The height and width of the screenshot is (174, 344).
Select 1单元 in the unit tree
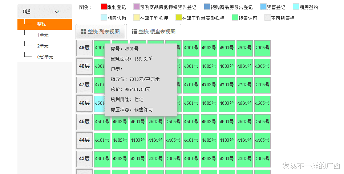[x=43, y=35]
